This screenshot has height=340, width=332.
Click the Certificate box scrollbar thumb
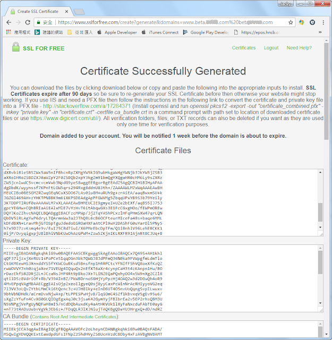[x=320, y=212]
